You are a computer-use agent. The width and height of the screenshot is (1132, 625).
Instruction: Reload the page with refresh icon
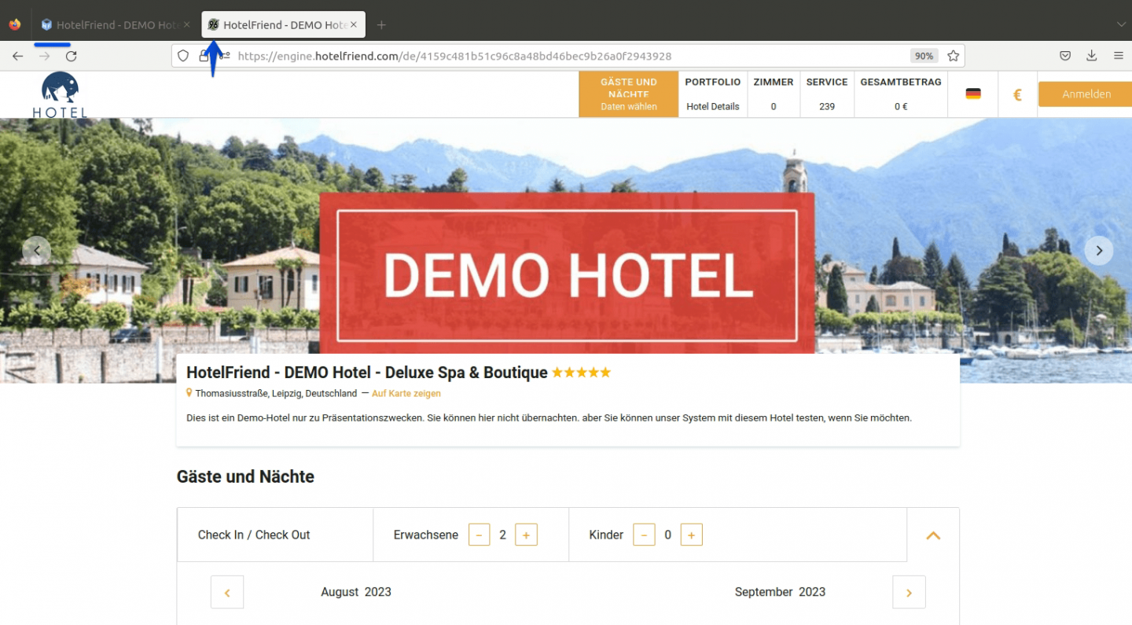pyautogui.click(x=71, y=56)
